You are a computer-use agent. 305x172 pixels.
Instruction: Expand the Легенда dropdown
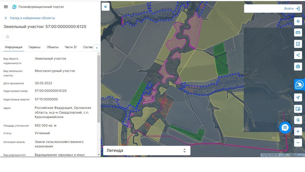click(x=147, y=150)
